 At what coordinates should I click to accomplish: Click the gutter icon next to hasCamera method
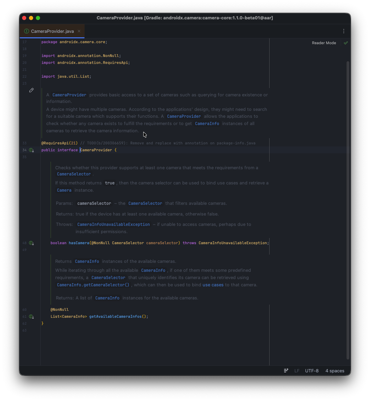pos(31,243)
